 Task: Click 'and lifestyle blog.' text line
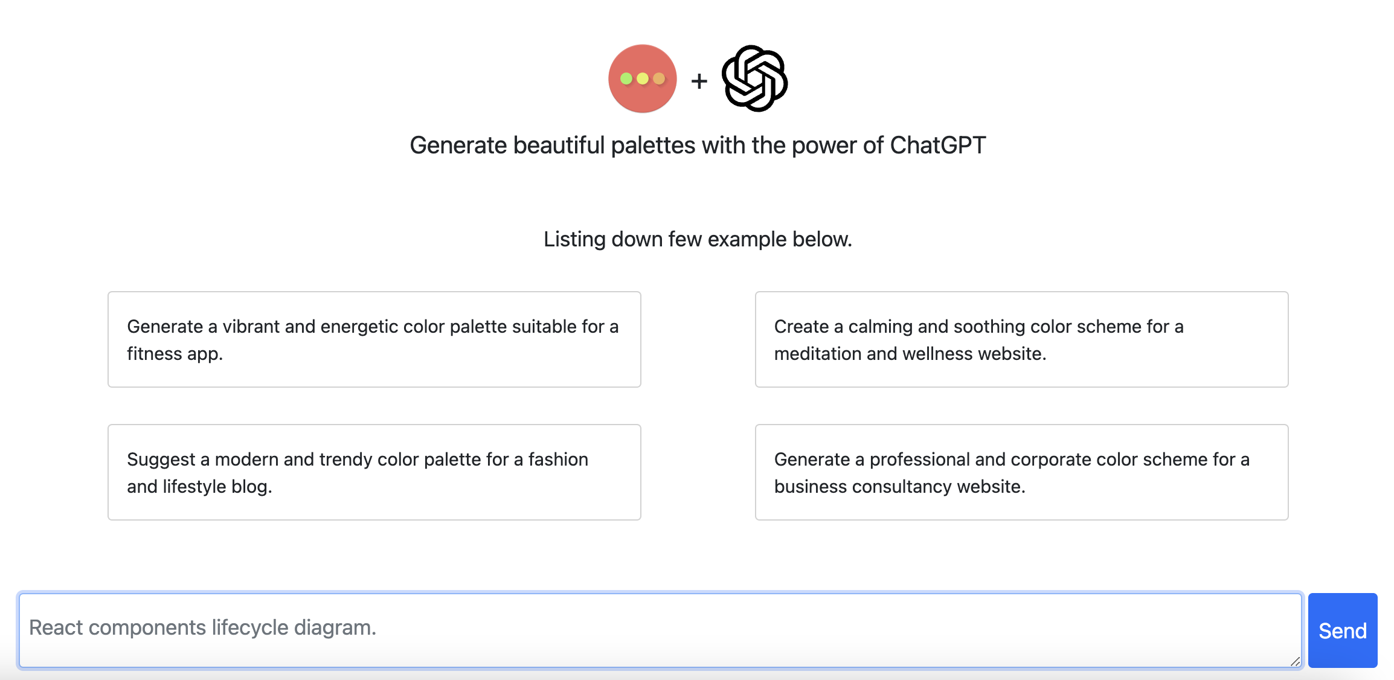pos(199,487)
